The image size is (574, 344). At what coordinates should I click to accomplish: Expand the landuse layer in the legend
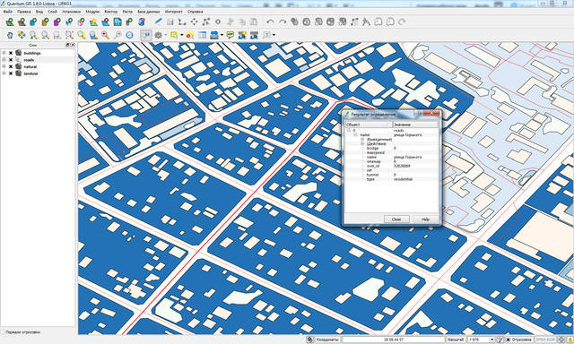click(4, 73)
